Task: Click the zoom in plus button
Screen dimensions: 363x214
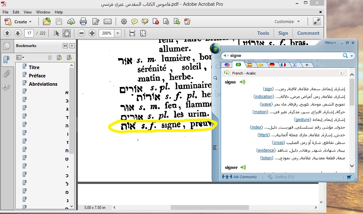Action: pos(92,33)
